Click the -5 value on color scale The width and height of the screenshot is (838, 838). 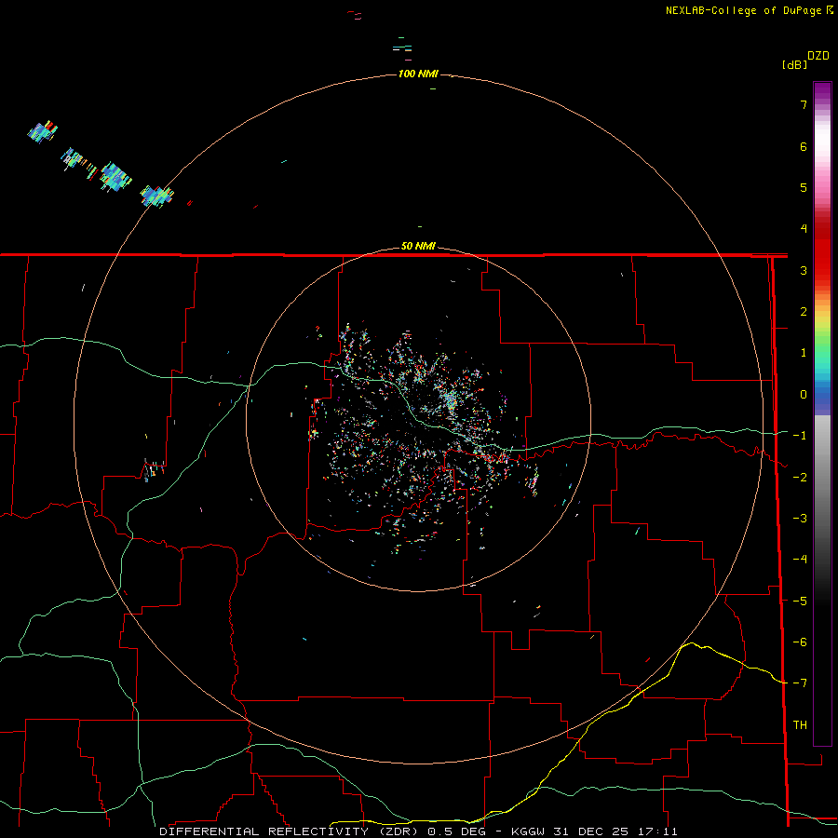point(800,601)
